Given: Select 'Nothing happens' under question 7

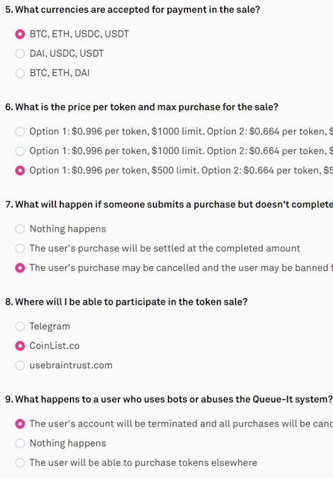Looking at the screenshot, I should coord(20,229).
